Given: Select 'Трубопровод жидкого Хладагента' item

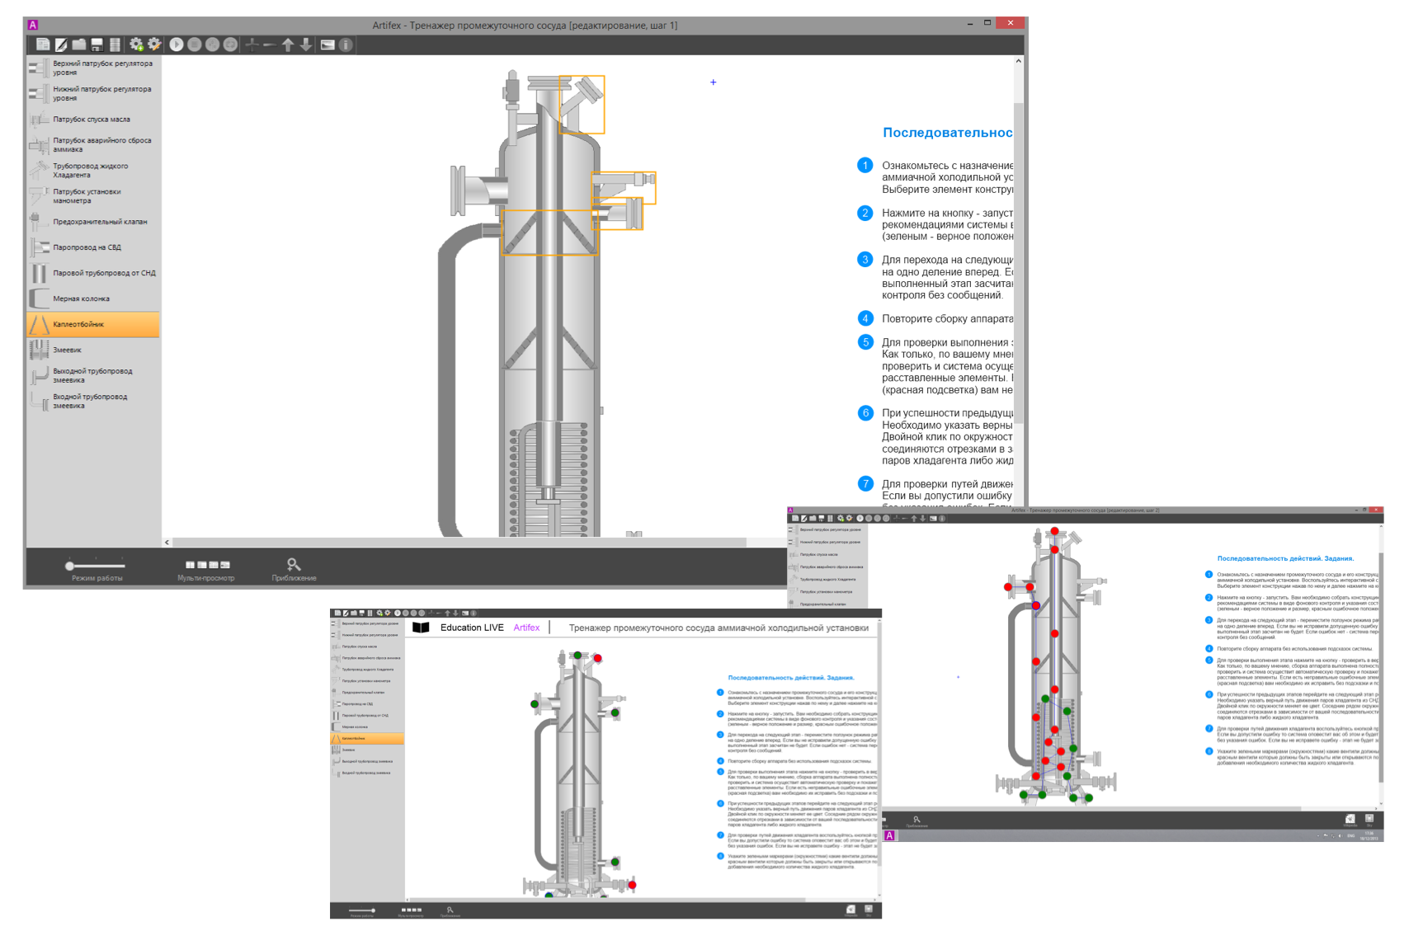Looking at the screenshot, I should click(93, 171).
